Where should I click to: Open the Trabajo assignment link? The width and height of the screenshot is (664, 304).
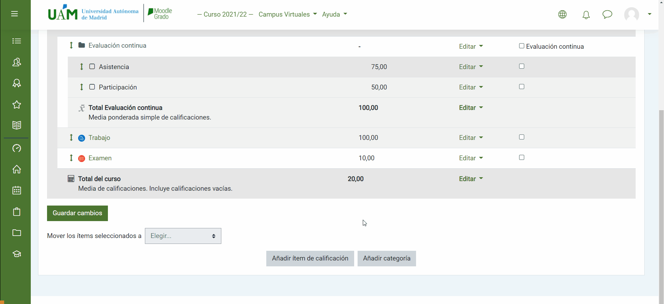(99, 138)
